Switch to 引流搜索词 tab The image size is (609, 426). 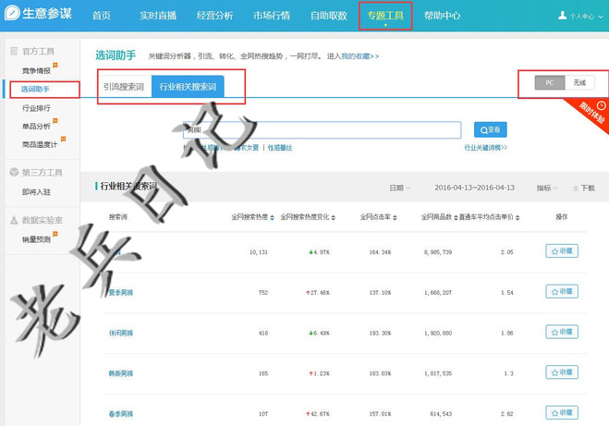pyautogui.click(x=124, y=87)
